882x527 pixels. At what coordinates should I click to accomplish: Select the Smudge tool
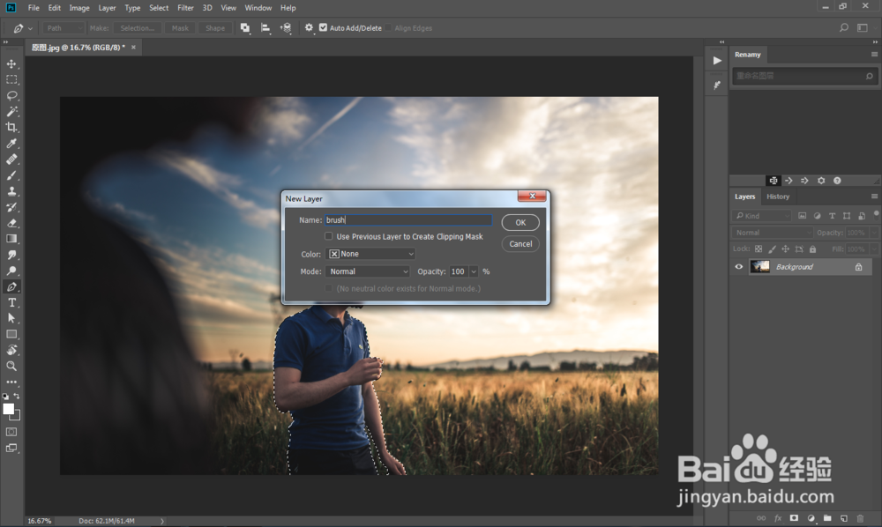pyautogui.click(x=11, y=255)
